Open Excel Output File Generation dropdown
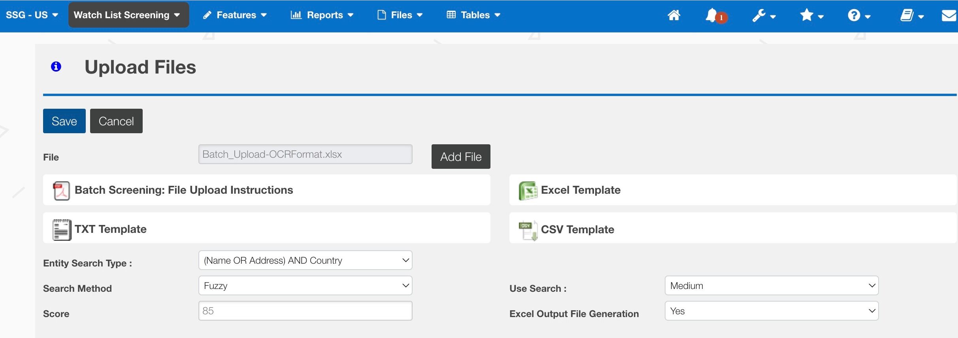This screenshot has height=338, width=958. click(x=771, y=311)
